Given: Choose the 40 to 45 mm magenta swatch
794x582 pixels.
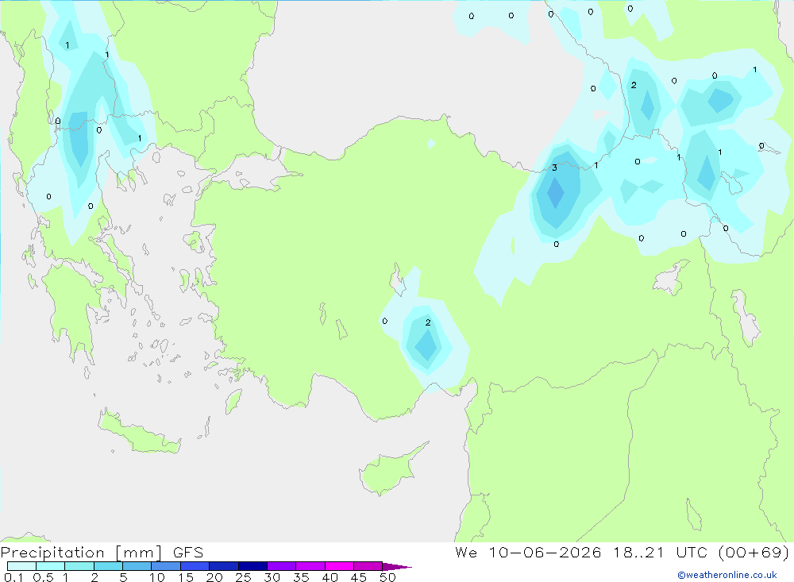Looking at the screenshot, I should pos(339,566).
